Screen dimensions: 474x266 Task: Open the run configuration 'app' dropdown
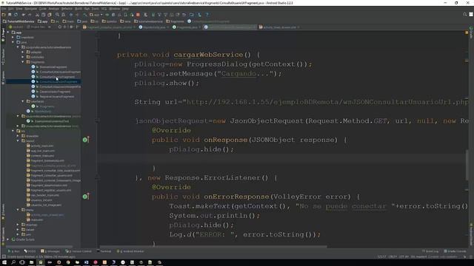click(x=96, y=15)
